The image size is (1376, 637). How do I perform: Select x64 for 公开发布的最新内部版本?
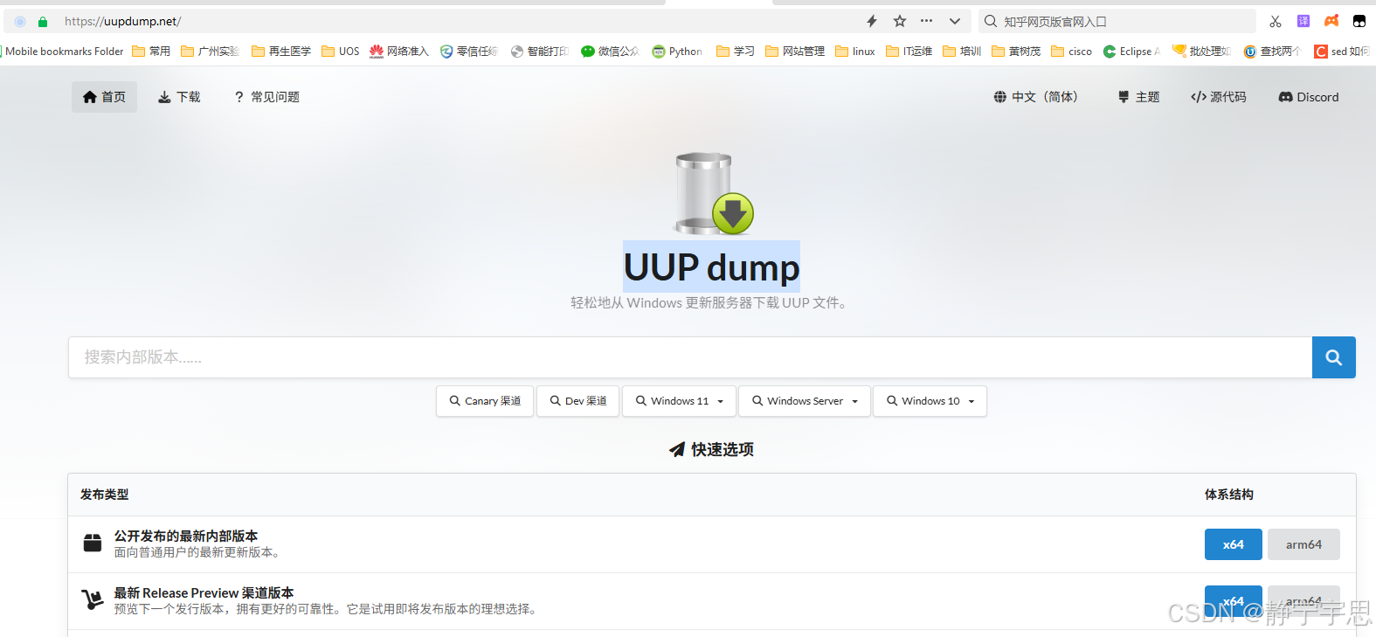point(1234,544)
